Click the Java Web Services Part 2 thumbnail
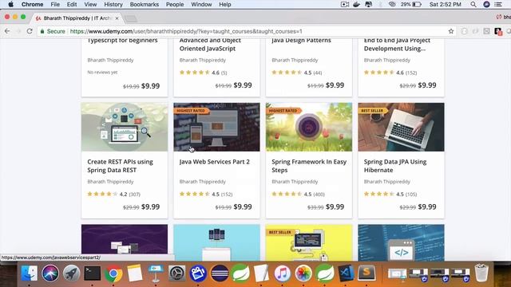 216,127
